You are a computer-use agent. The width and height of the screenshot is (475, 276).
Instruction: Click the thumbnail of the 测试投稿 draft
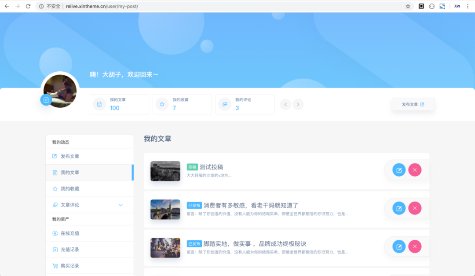165,171
